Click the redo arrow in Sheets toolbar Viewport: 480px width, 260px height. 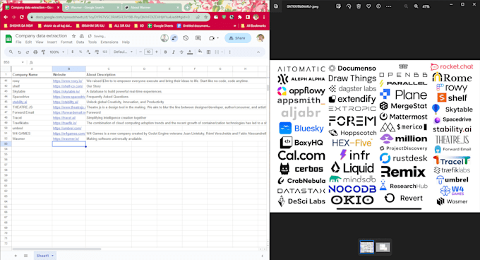(28, 52)
